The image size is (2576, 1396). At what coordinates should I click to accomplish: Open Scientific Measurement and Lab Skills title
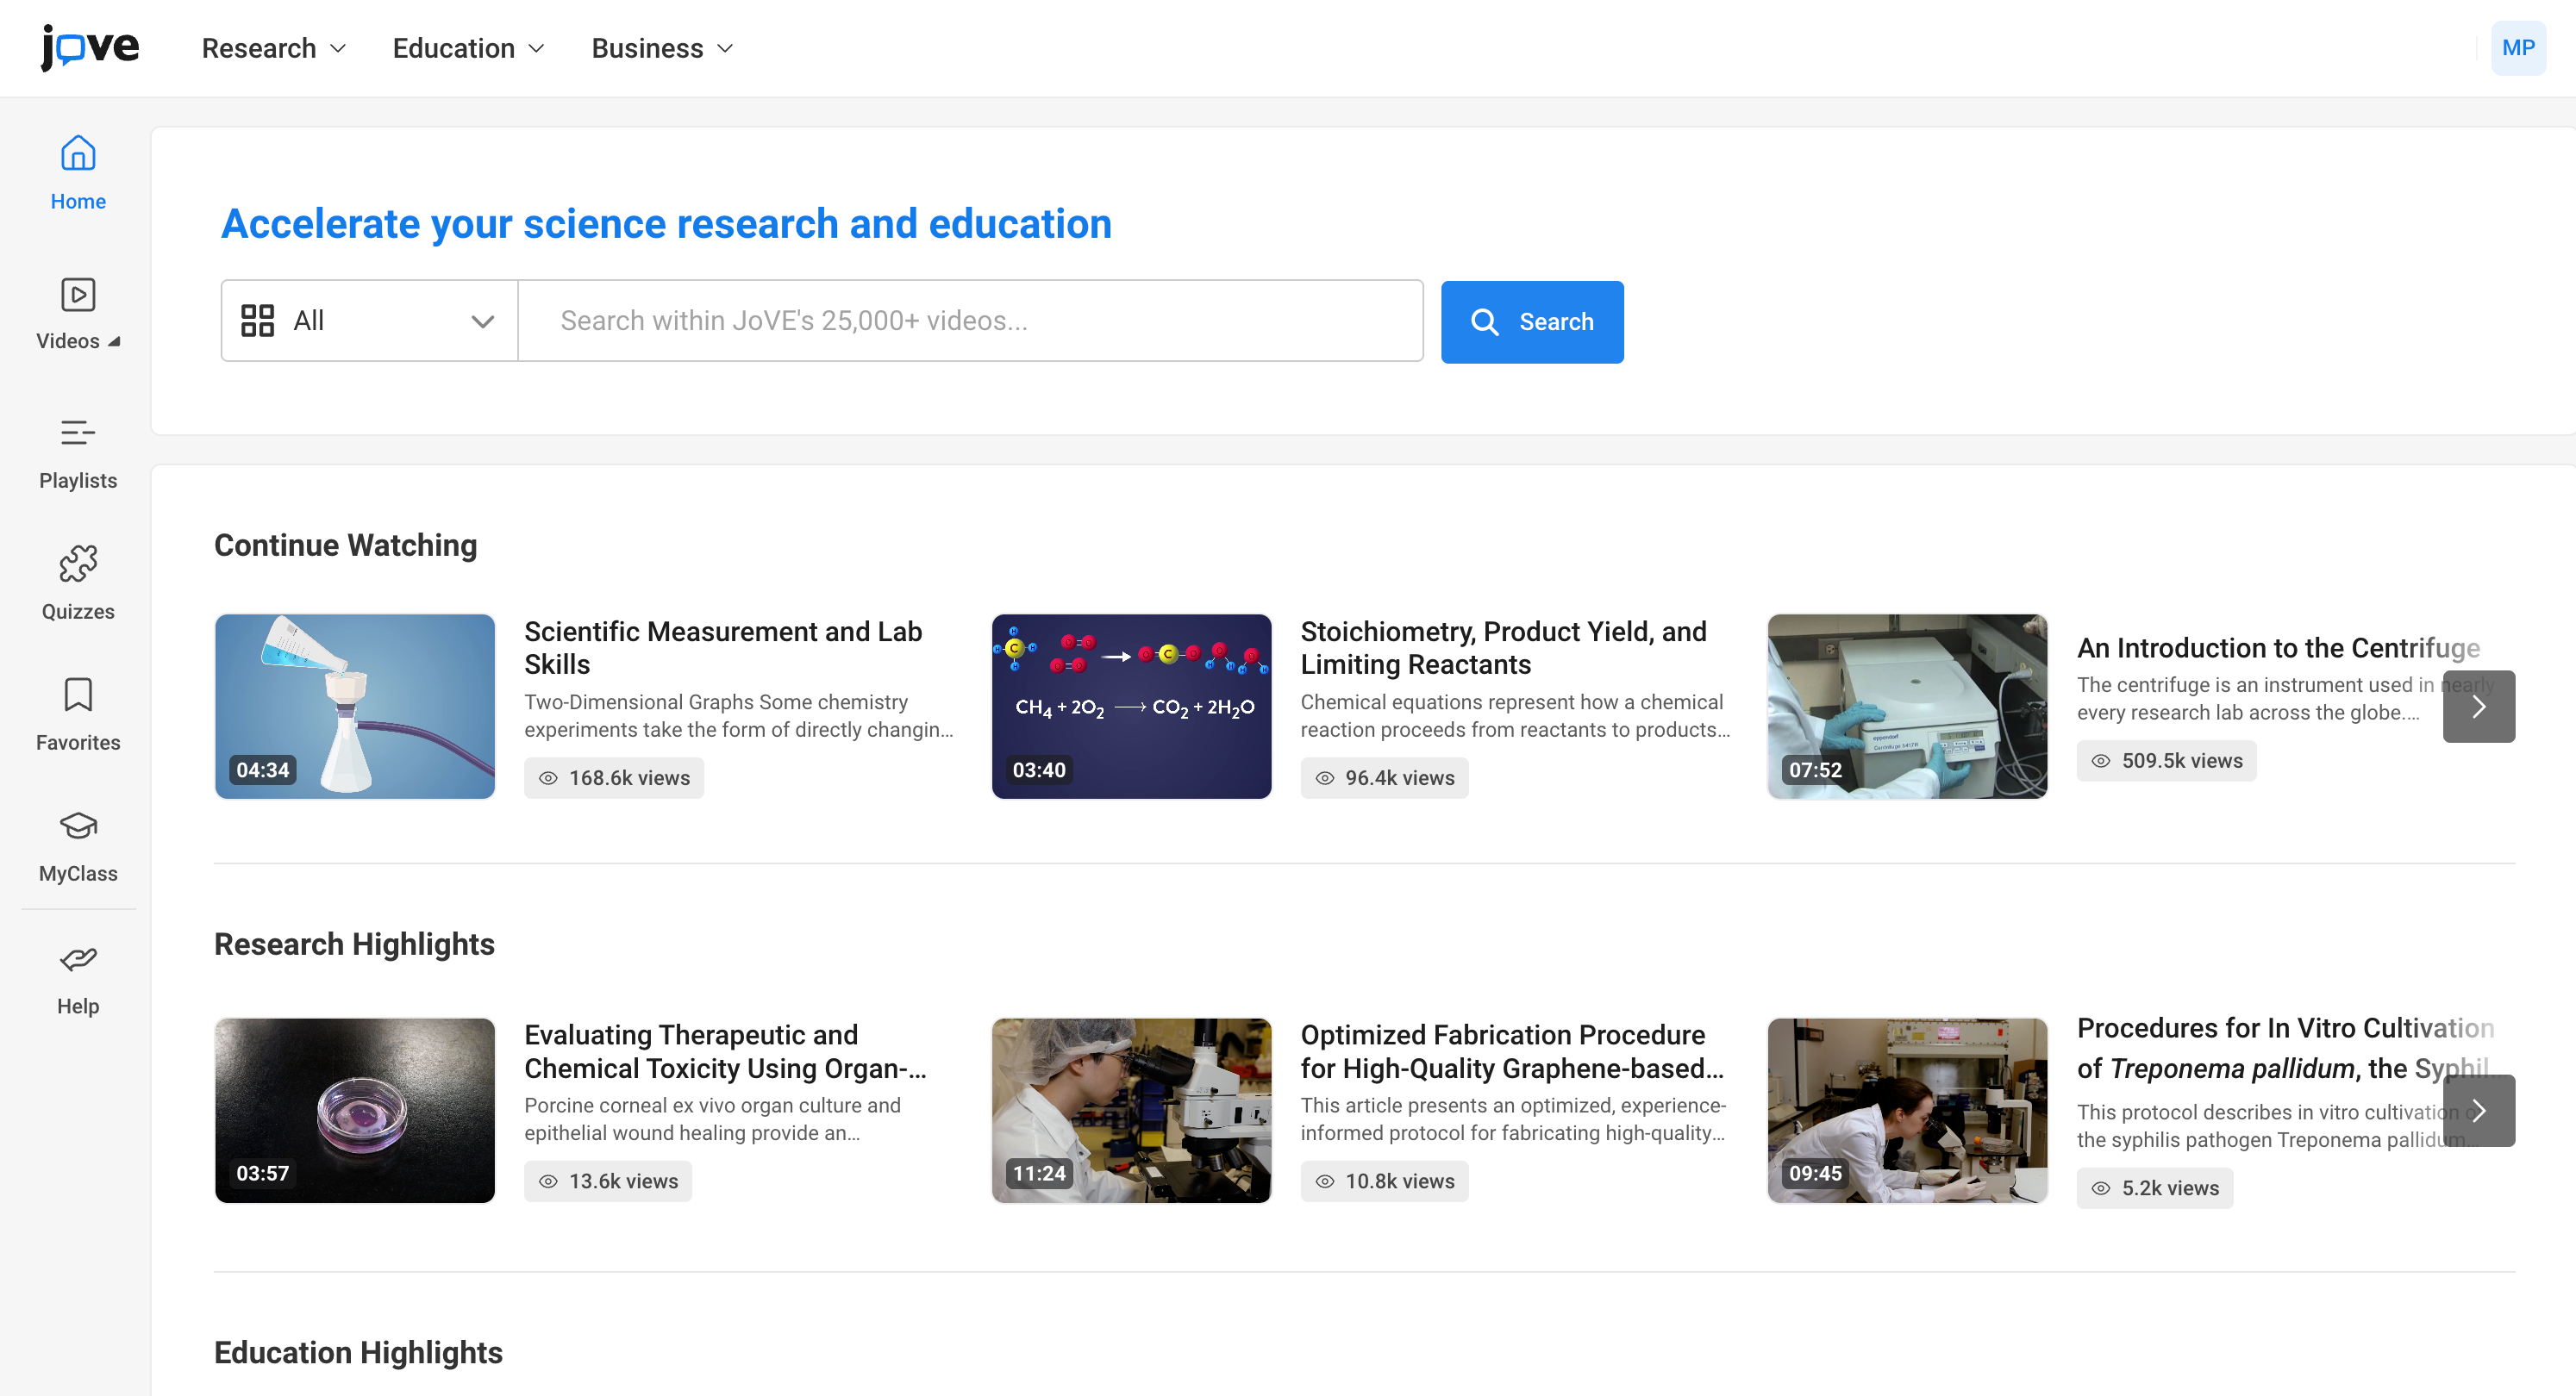[x=722, y=647]
